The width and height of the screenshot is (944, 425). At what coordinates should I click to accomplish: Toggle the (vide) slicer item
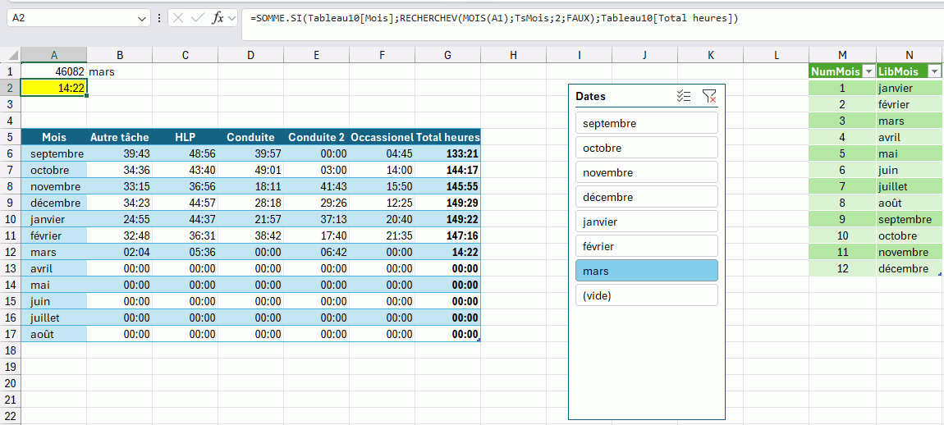point(646,295)
